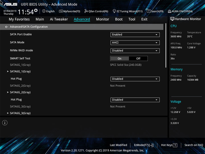The image size is (205, 154).
Task: Click Not Present text for SATA6G_3
Action: [118, 106]
